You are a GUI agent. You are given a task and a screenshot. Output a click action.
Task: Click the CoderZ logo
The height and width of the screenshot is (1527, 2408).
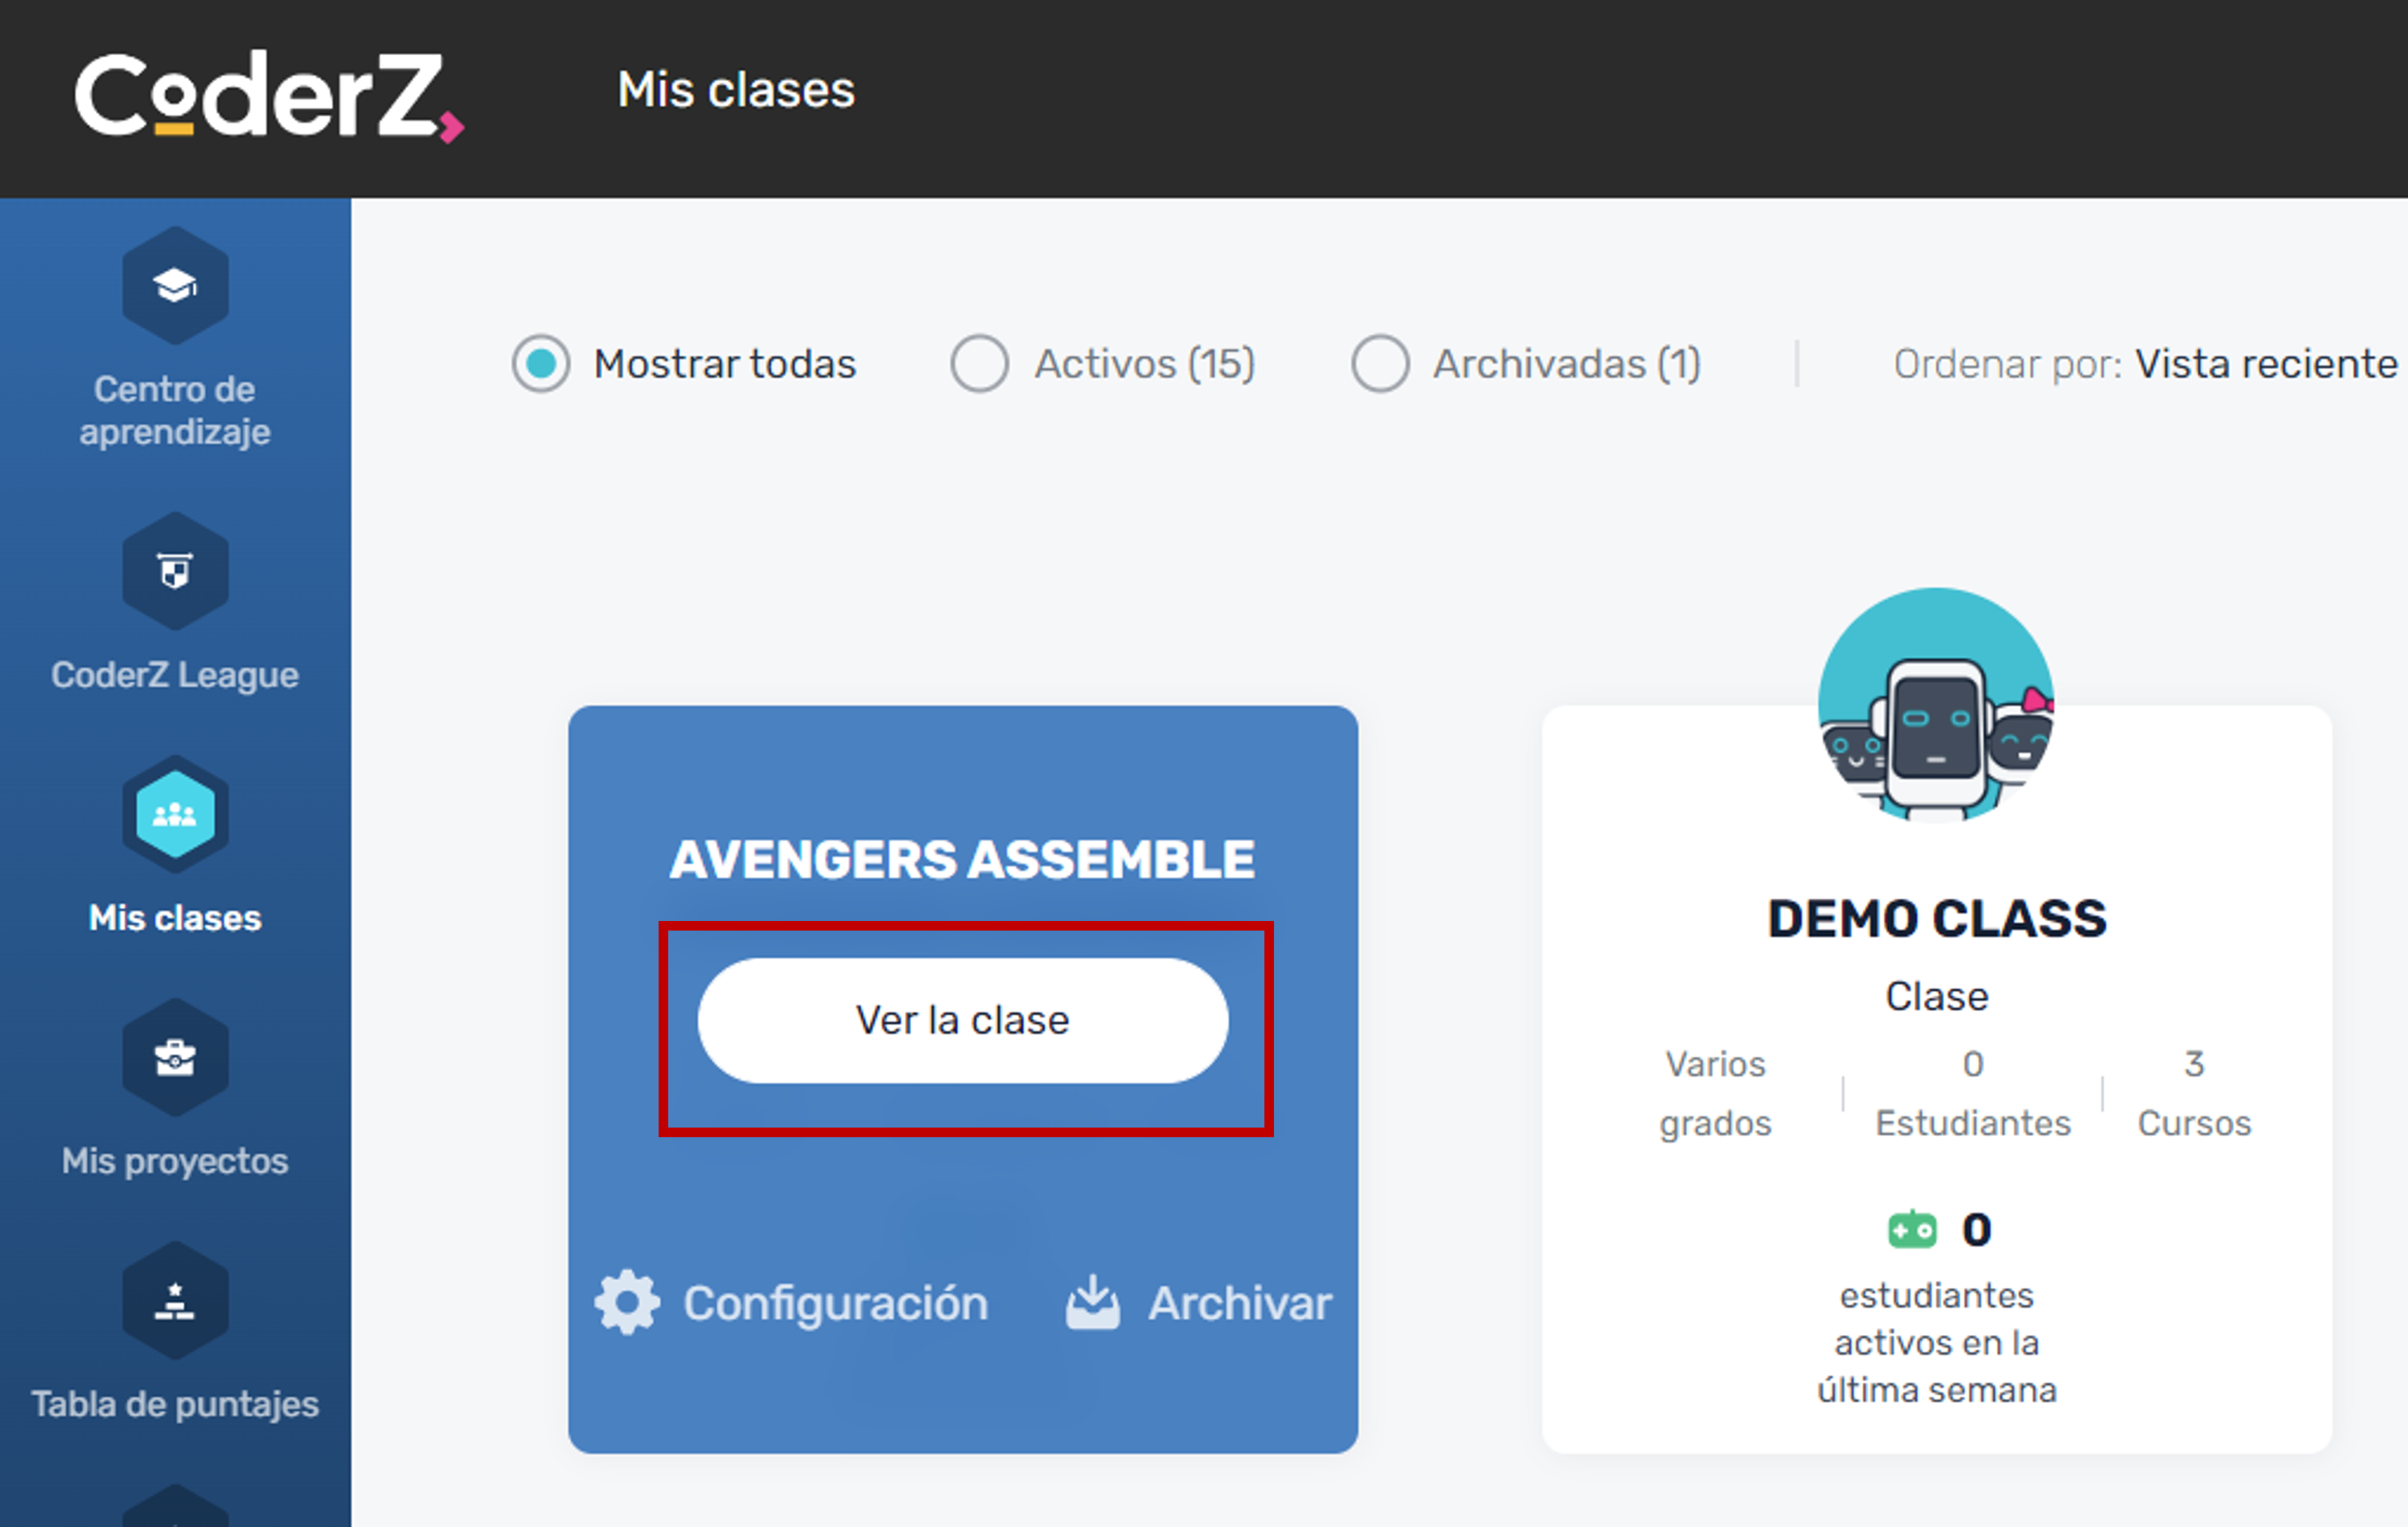269,95
